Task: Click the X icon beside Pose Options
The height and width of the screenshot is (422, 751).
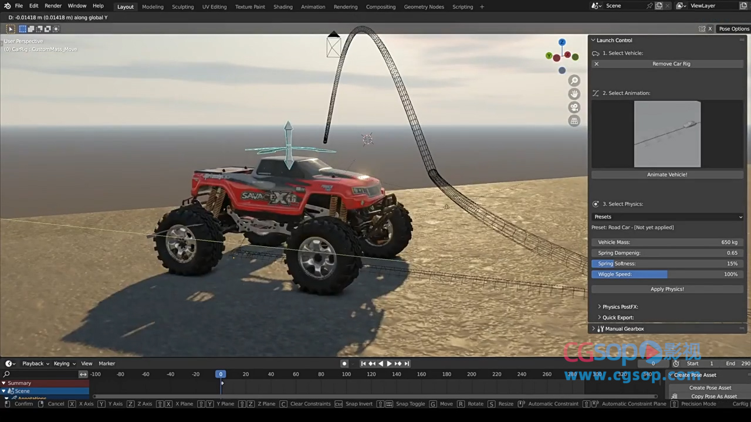Action: tap(710, 29)
